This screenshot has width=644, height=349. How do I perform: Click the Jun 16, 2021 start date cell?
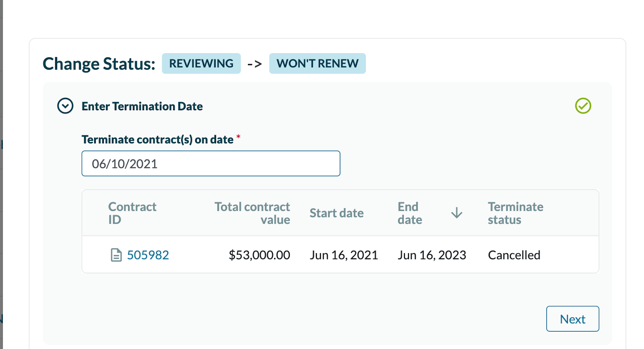(344, 255)
